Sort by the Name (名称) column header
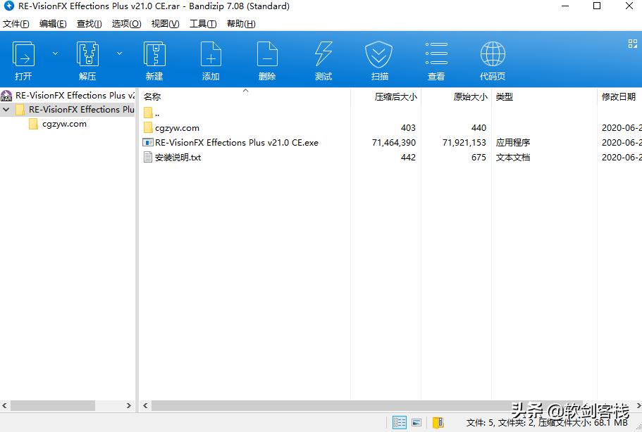Image resolution: width=642 pixels, height=432 pixels. [152, 97]
